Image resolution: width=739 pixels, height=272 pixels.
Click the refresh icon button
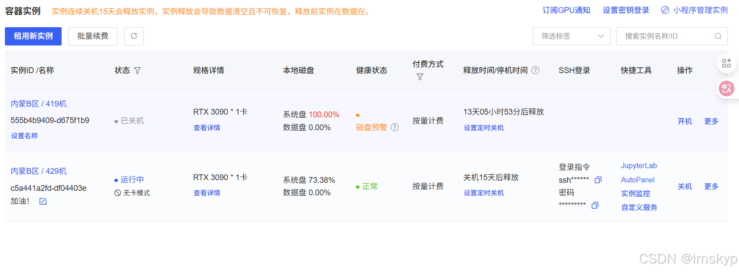pos(134,36)
